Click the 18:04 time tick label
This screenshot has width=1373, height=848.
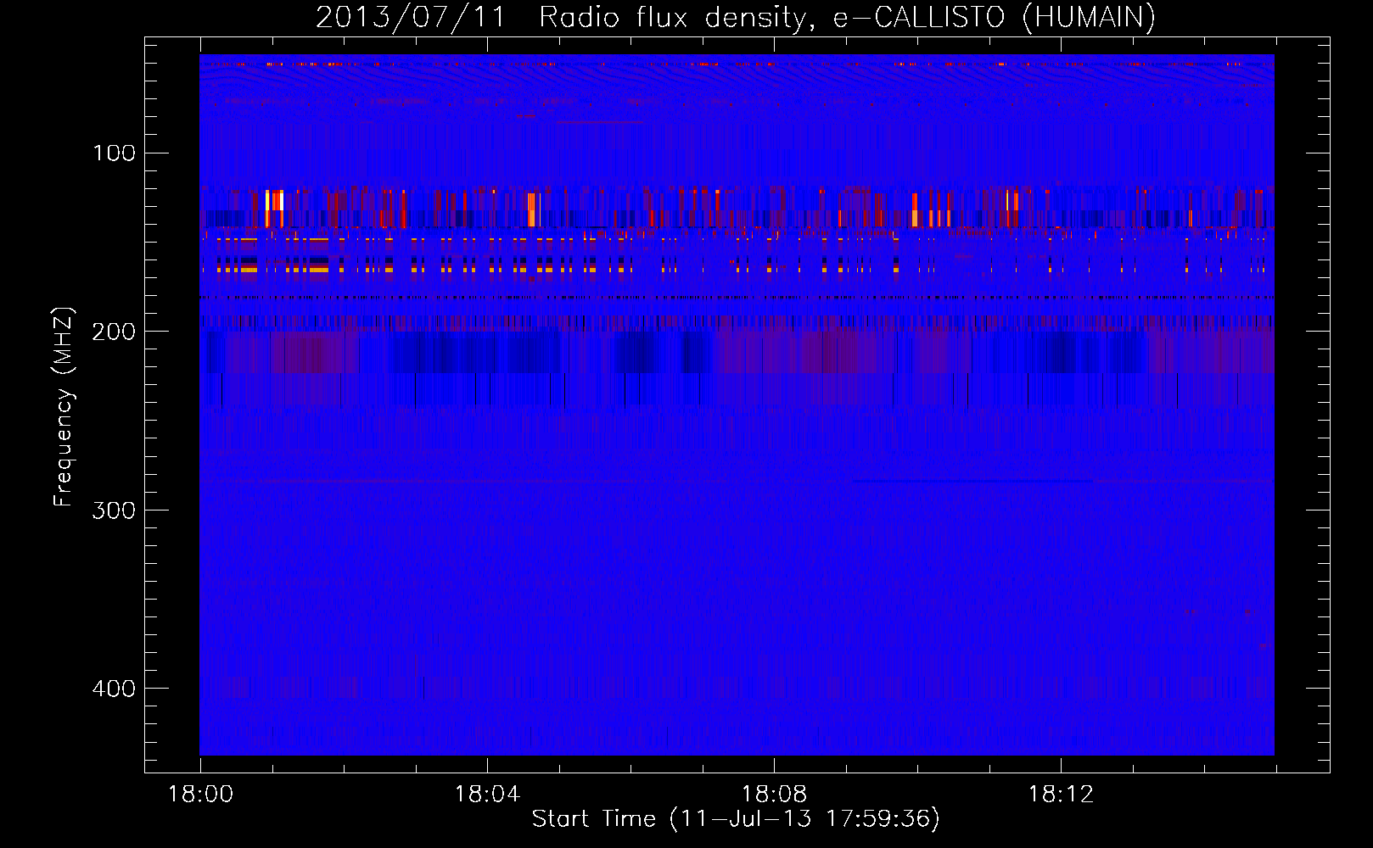click(487, 795)
